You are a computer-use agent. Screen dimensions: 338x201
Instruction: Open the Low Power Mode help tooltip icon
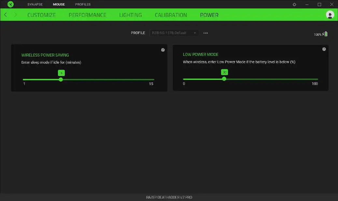[x=324, y=49]
